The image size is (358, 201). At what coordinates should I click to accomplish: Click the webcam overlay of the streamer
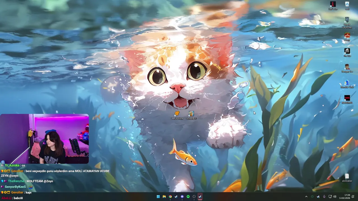pos(44,139)
